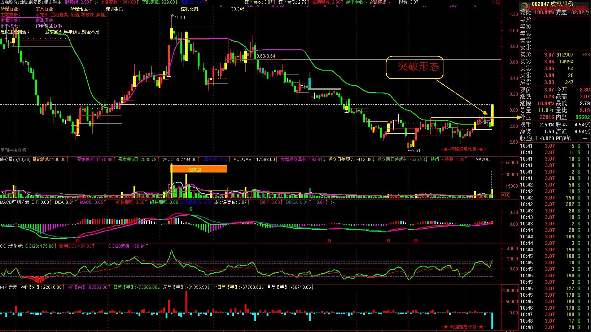Screen dimensions: 591x332
Task: Click the 饱和度 orange bar in volume panel
Action: click(199, 169)
